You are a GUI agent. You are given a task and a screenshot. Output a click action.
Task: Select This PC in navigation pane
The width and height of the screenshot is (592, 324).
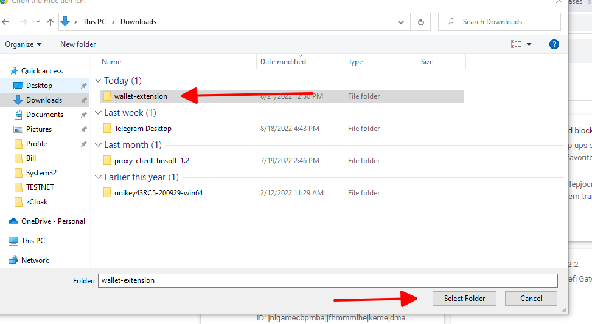(33, 241)
